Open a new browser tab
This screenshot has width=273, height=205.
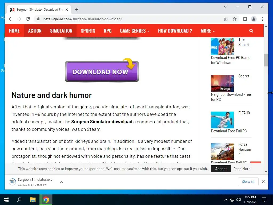coord(77,10)
